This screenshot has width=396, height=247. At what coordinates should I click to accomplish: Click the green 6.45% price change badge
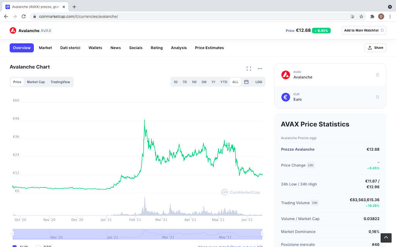tap(321, 31)
